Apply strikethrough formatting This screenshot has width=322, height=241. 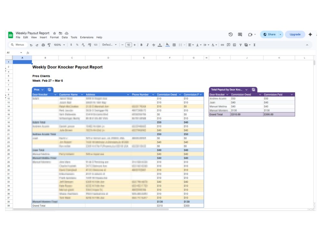click(x=154, y=45)
